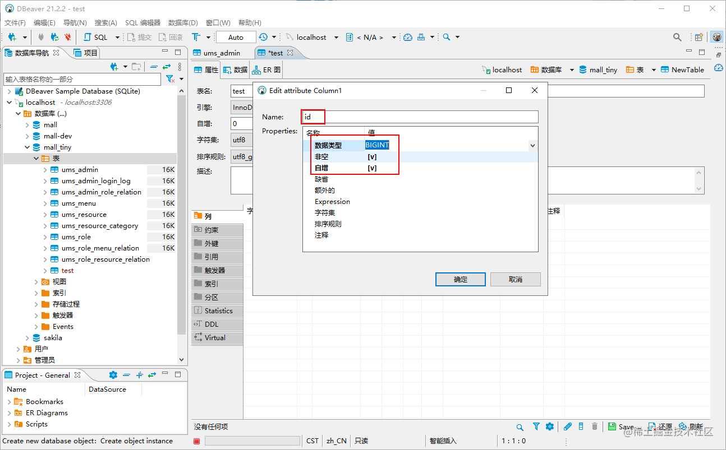Switch to the 项目 projects tab
Screen dimensions: 726x450
[86, 53]
